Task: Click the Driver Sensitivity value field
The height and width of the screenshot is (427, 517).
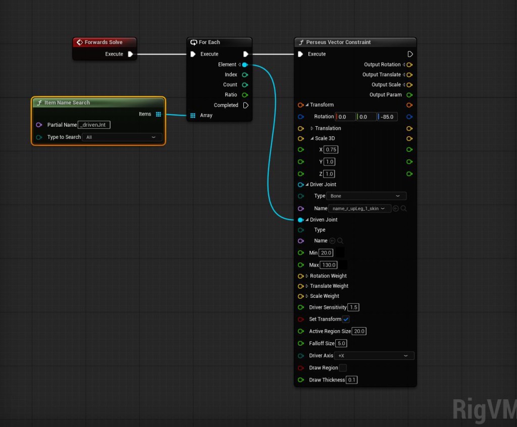Action: pyautogui.click(x=353, y=307)
